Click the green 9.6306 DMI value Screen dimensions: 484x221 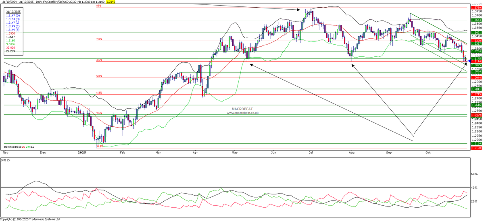[x=10, y=45]
